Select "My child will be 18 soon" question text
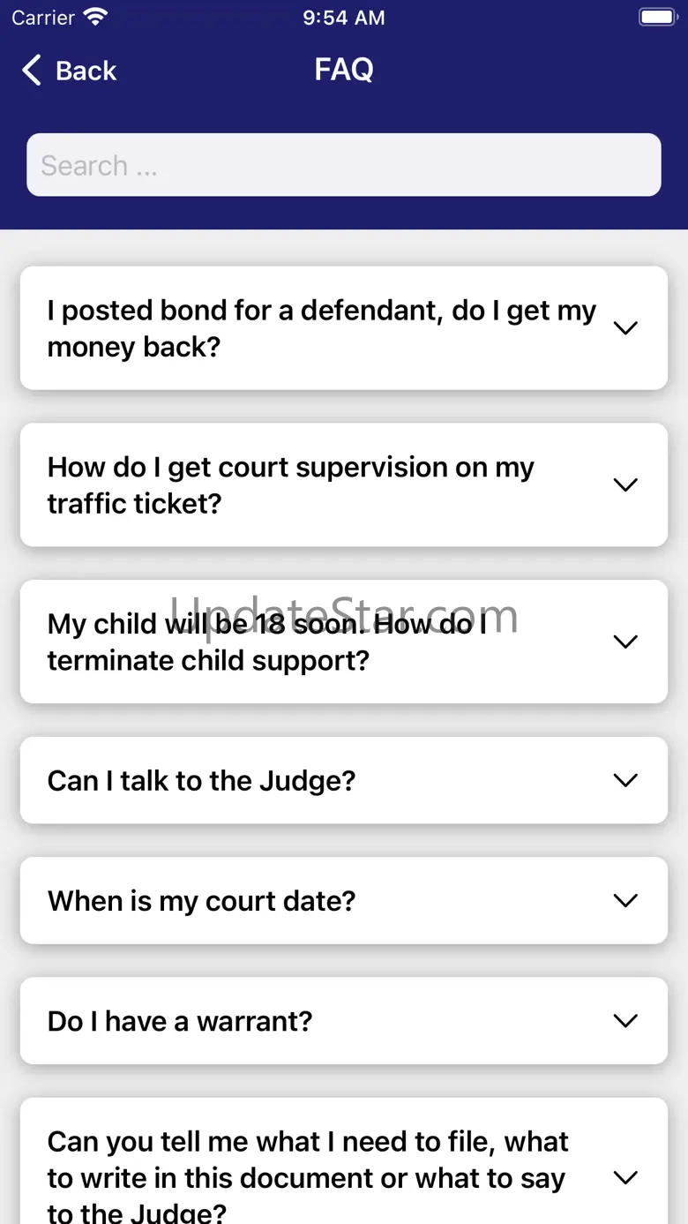This screenshot has height=1224, width=688. coord(266,642)
